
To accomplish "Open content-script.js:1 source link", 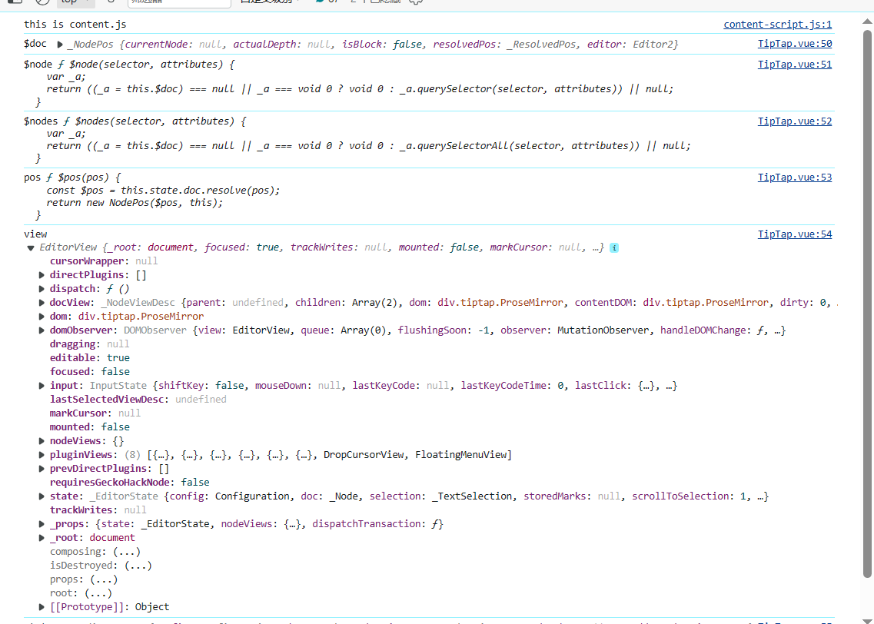I will click(777, 25).
